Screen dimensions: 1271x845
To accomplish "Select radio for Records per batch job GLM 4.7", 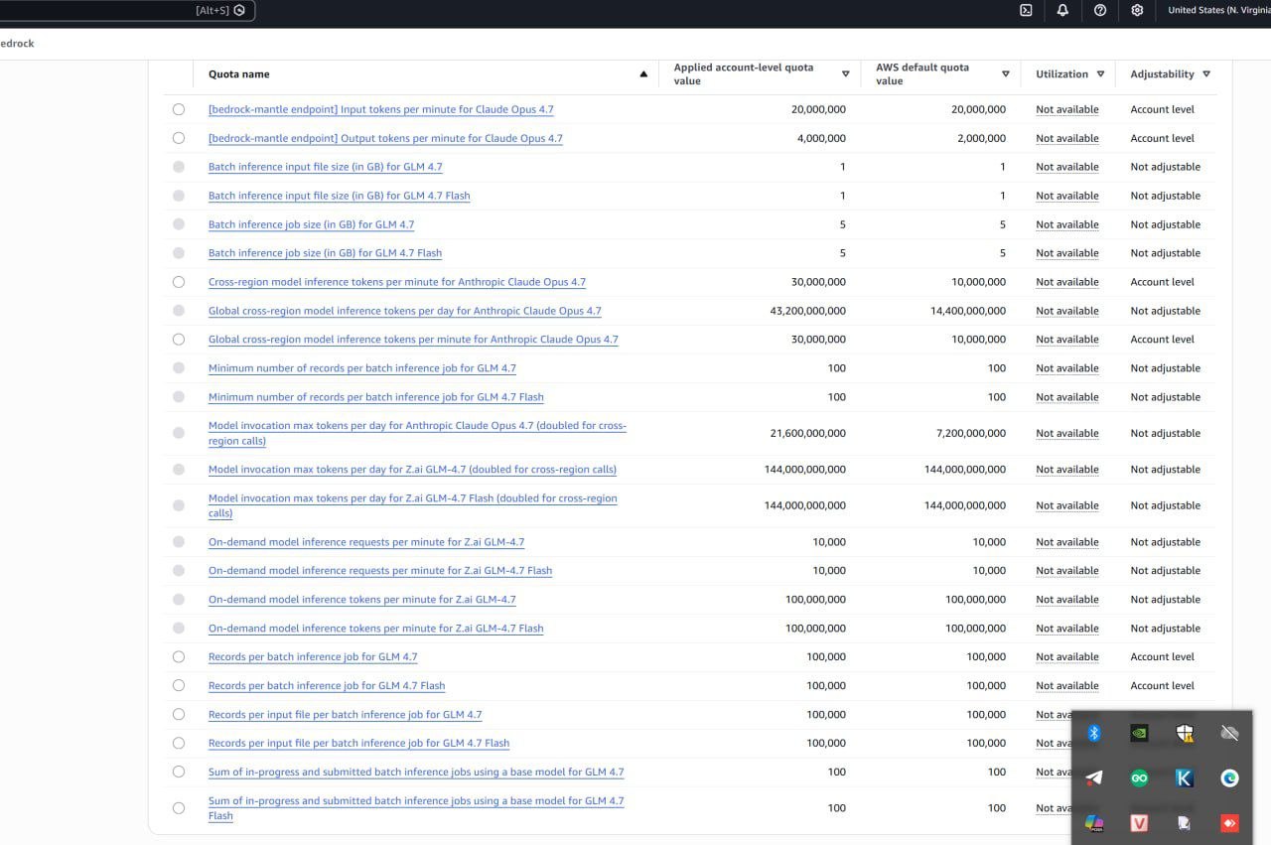I will (x=179, y=656).
